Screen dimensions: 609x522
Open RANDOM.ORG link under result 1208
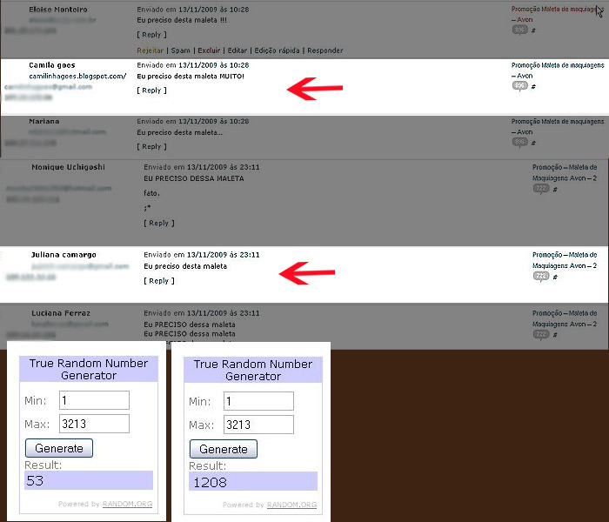pos(291,505)
